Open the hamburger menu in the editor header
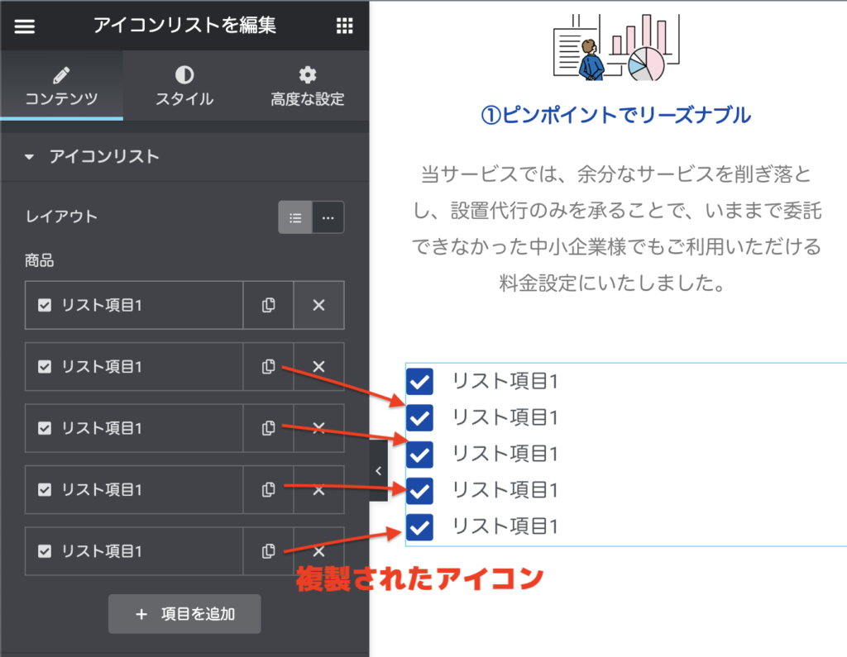This screenshot has height=657, width=847. tap(24, 26)
